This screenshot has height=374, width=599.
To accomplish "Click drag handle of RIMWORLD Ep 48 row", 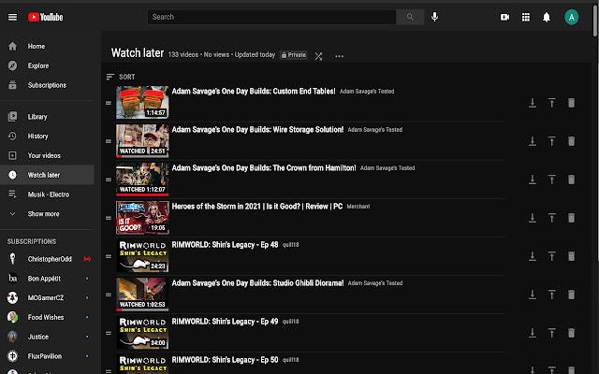I will (x=109, y=256).
